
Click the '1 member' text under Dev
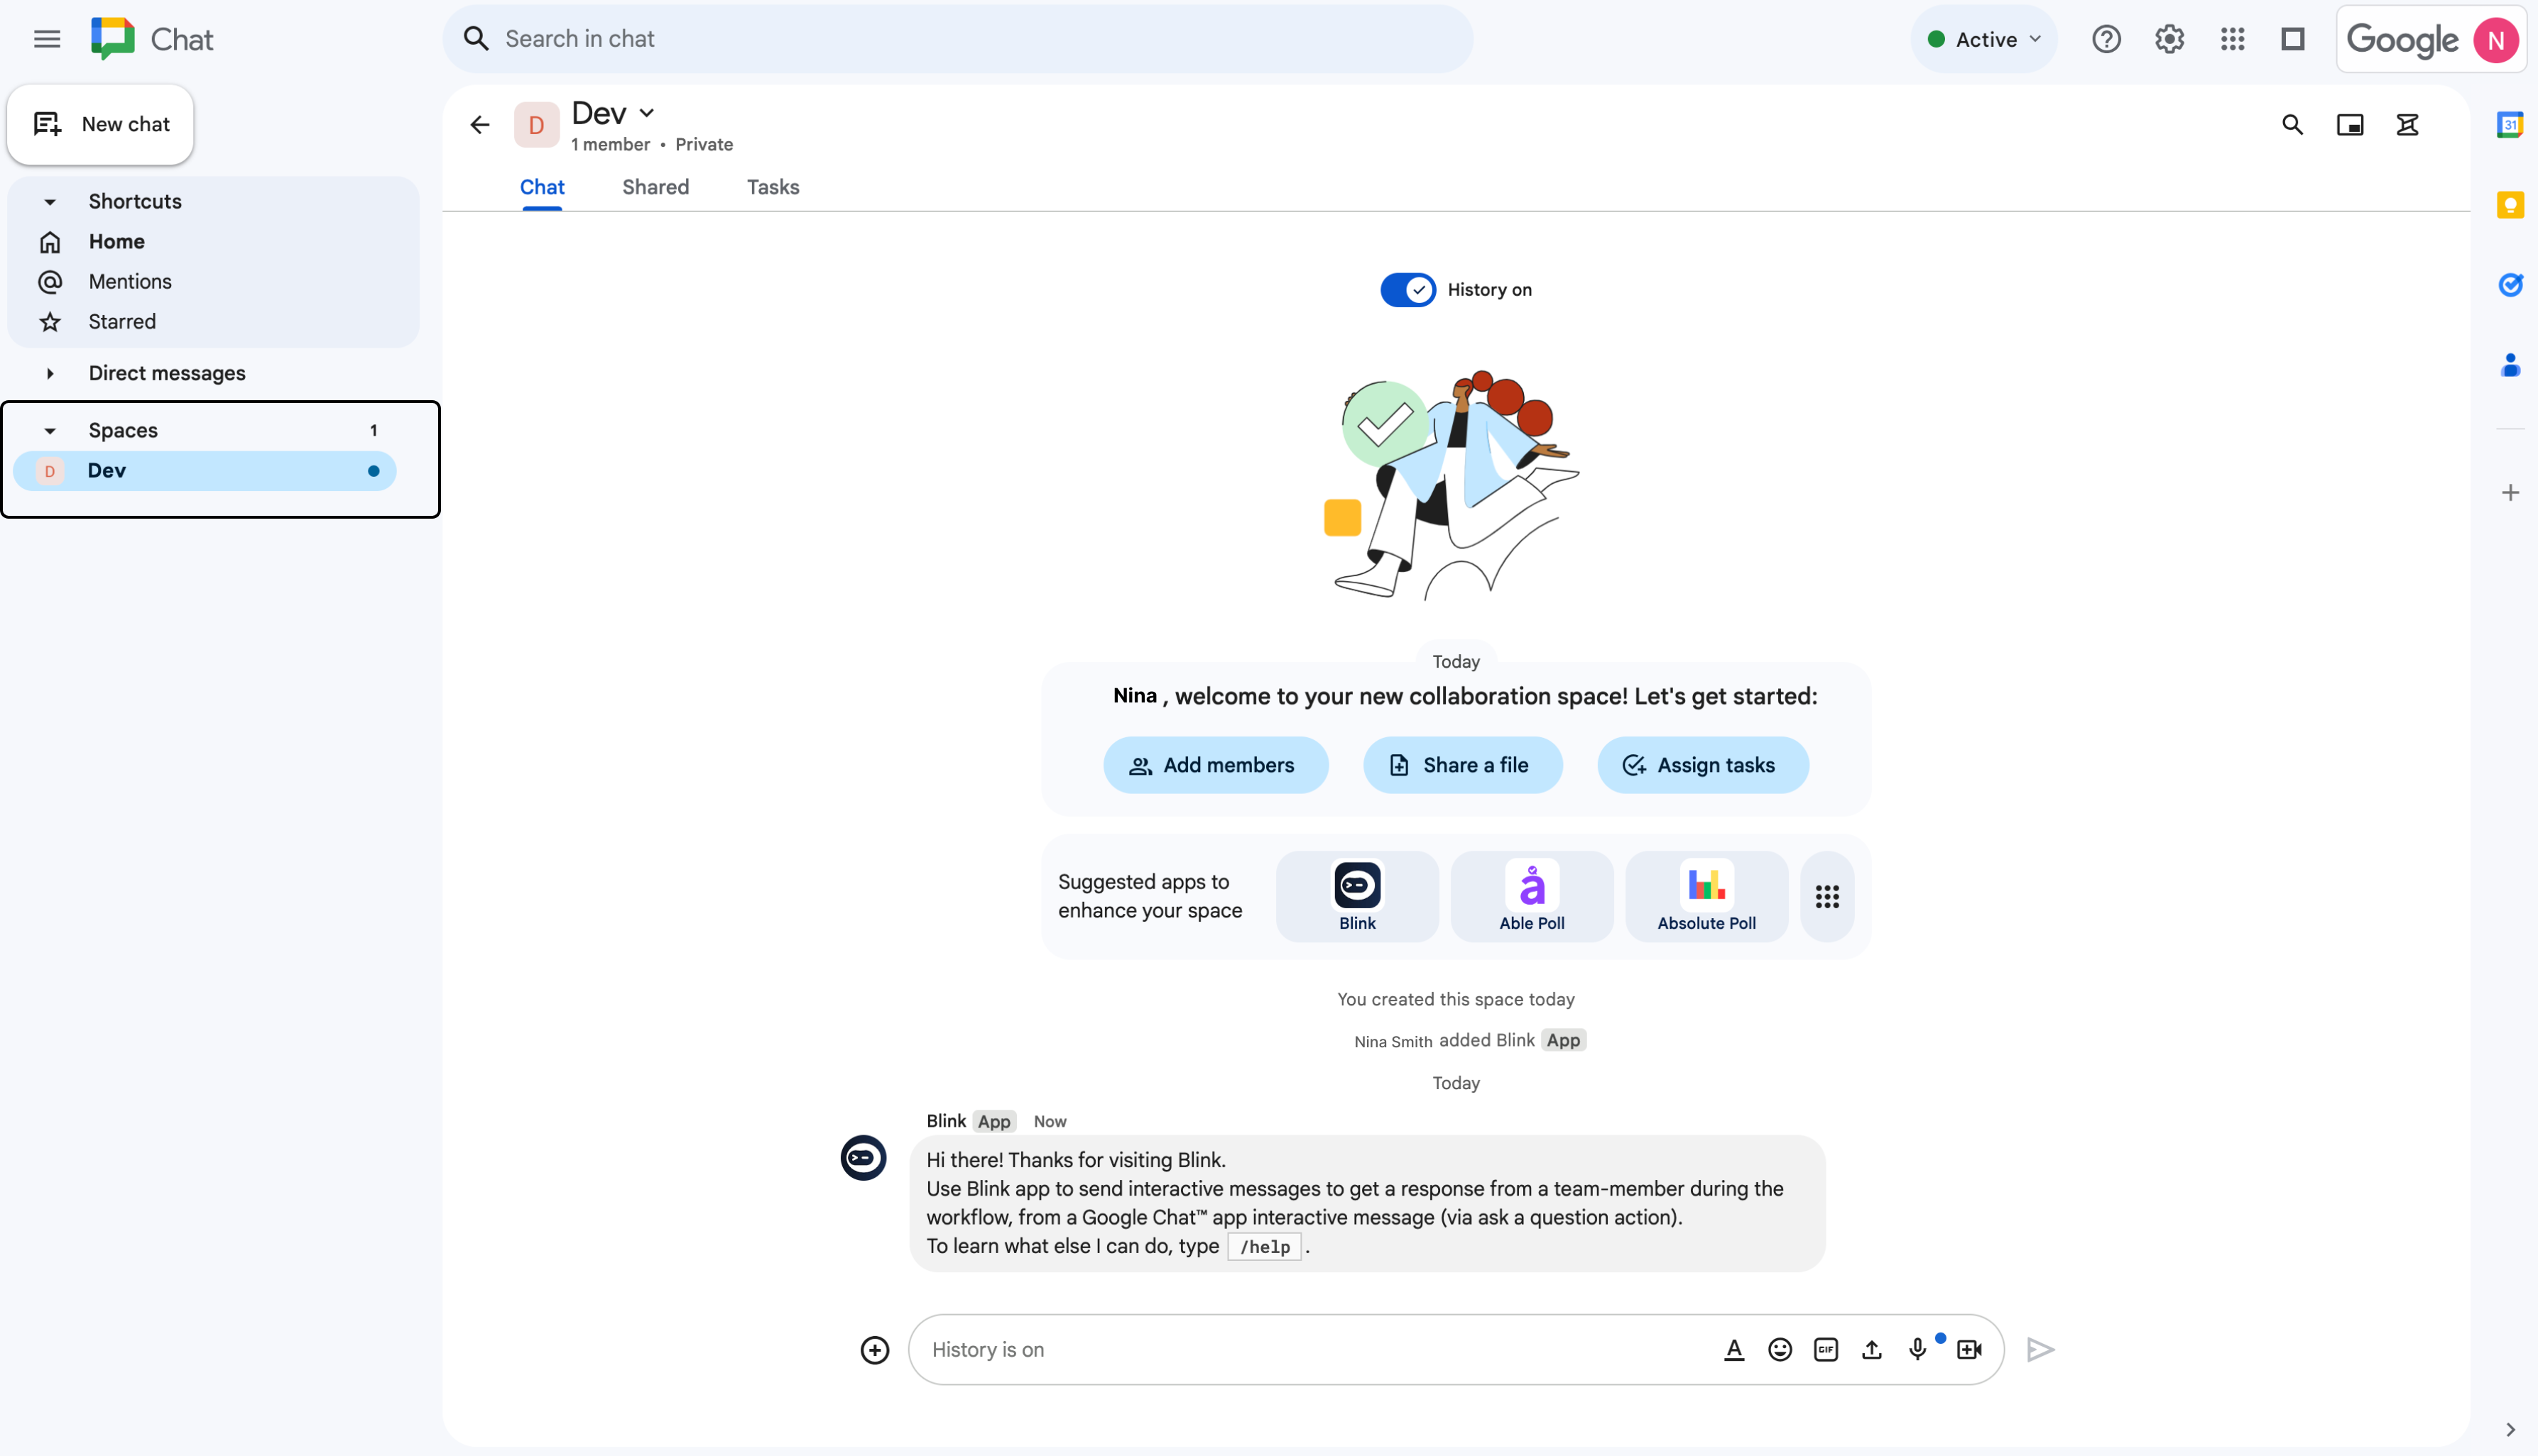point(609,145)
